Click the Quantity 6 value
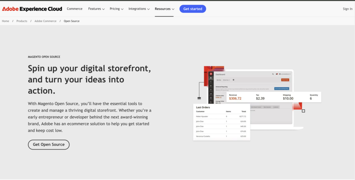This screenshot has width=355, height=180. click(x=311, y=98)
